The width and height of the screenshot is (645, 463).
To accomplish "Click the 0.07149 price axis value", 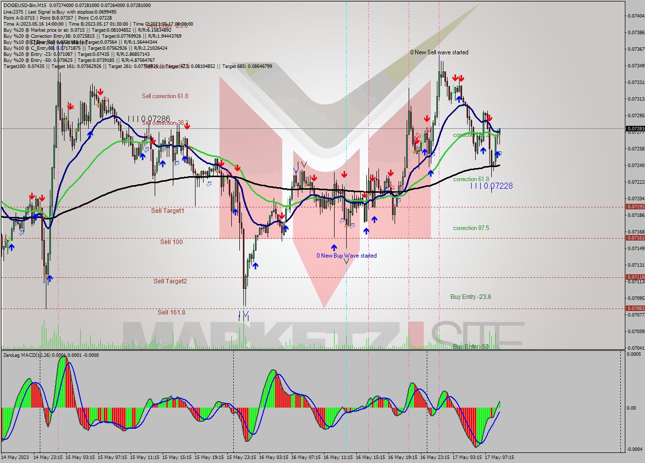I will (636, 248).
